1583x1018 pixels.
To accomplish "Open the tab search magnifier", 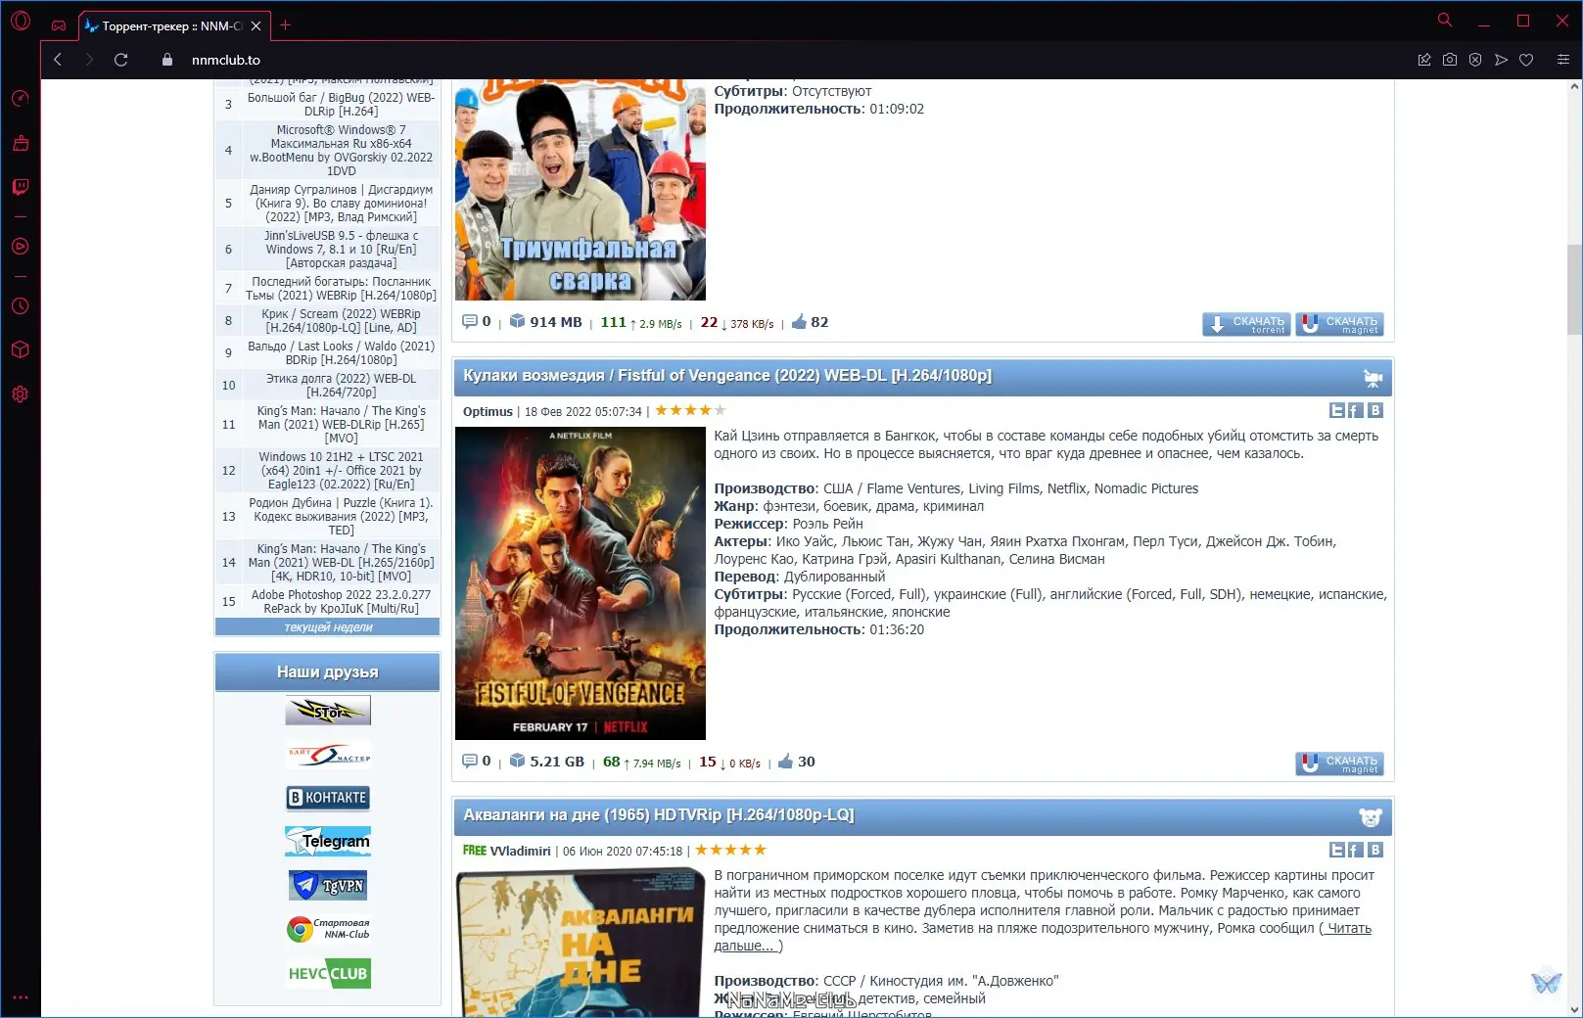I will click(x=1445, y=21).
